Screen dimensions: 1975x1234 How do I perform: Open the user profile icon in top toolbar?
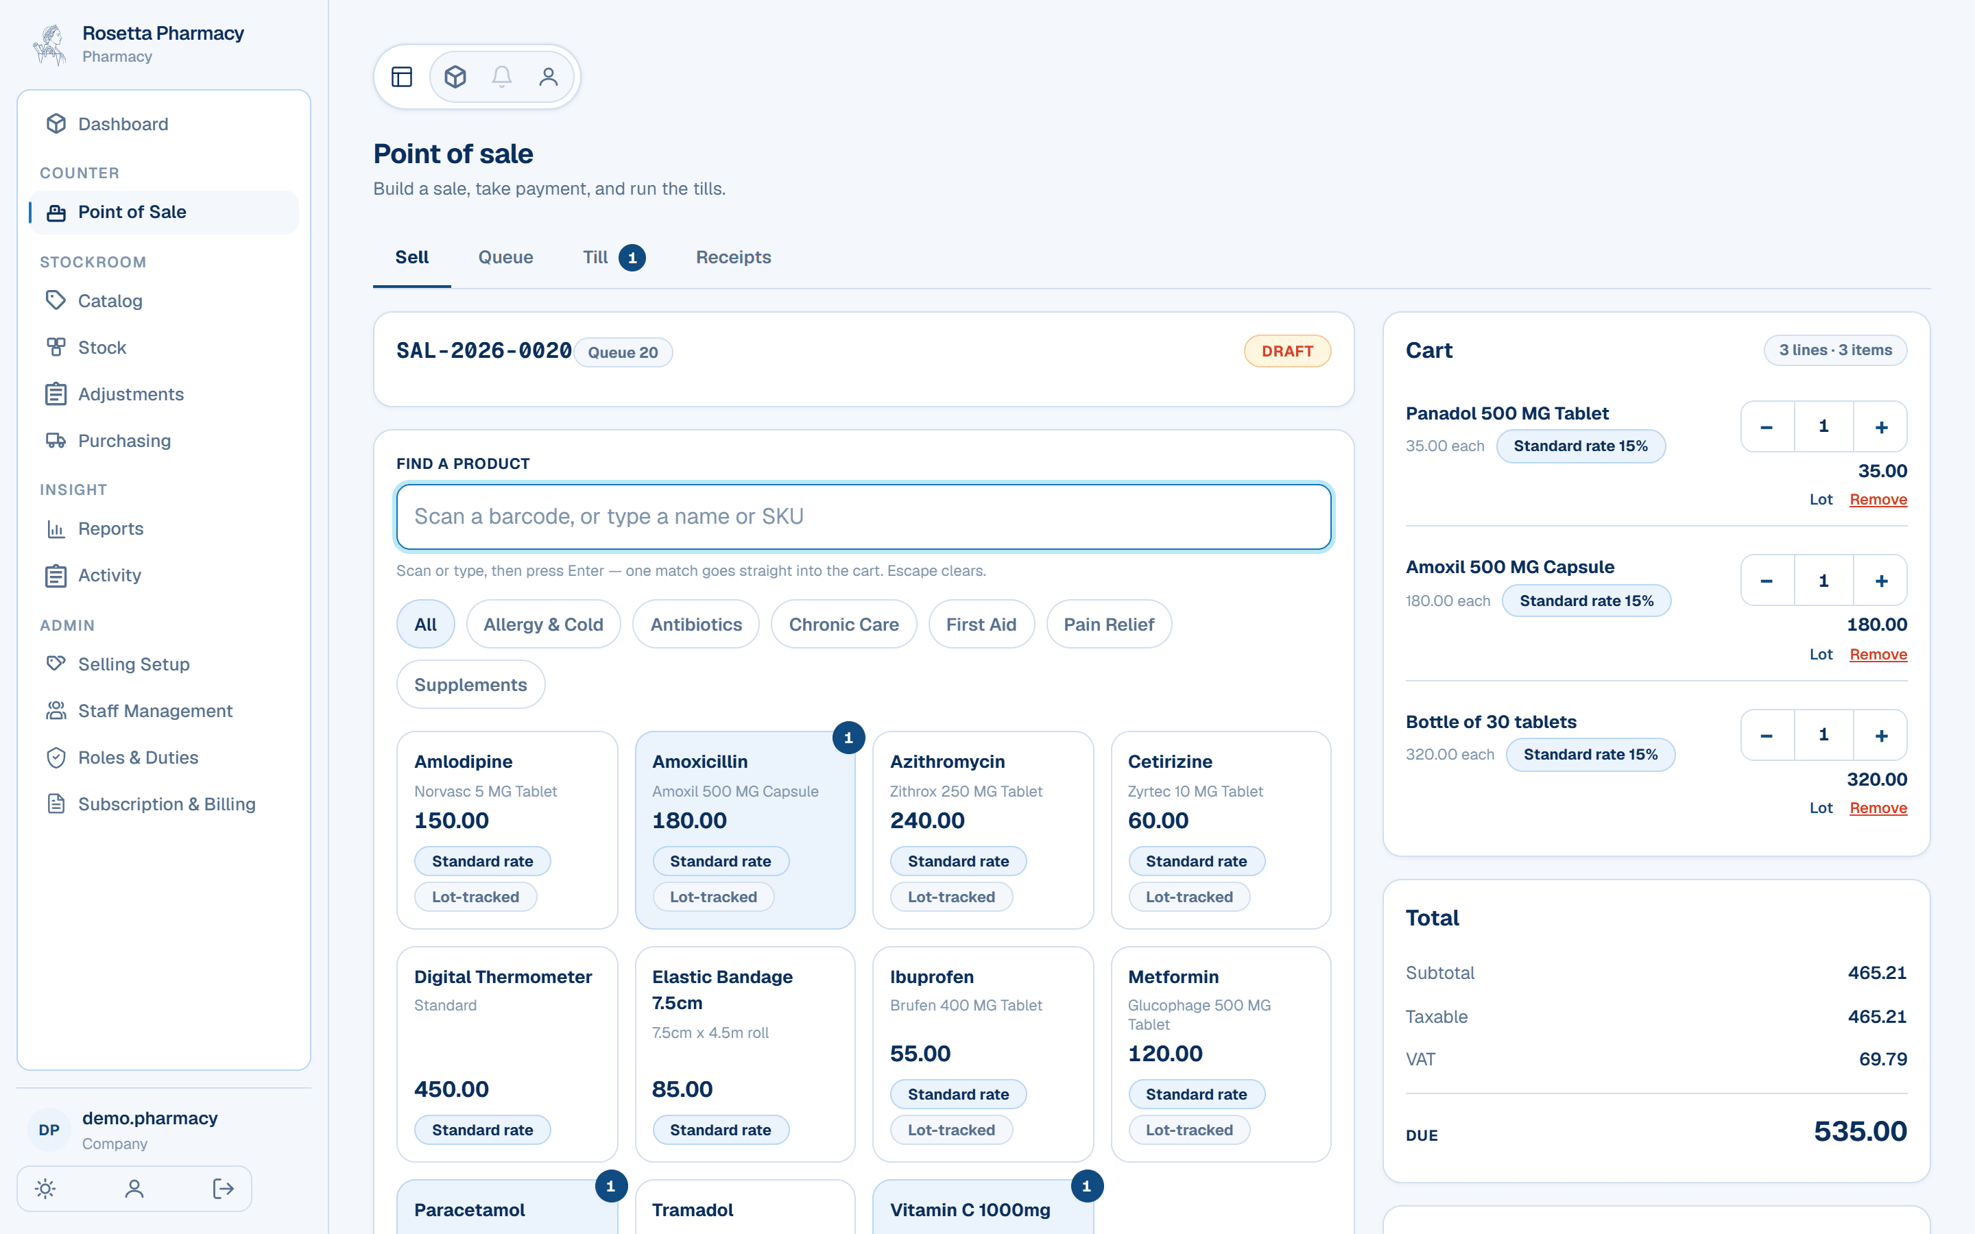[549, 77]
